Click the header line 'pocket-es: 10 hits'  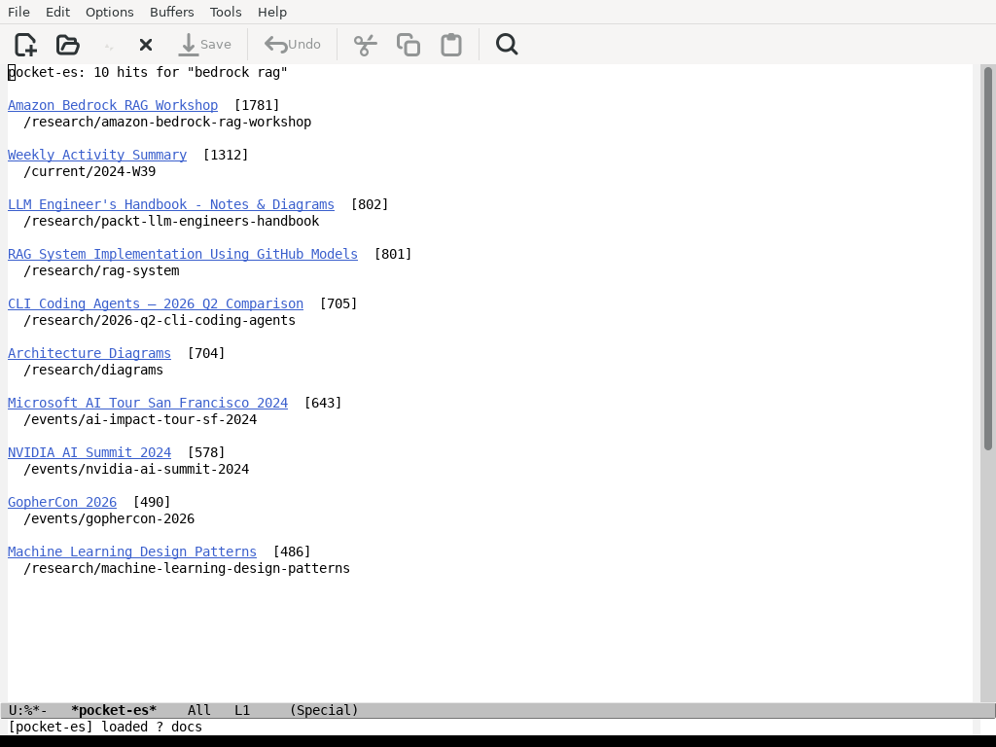pyautogui.click(x=148, y=72)
